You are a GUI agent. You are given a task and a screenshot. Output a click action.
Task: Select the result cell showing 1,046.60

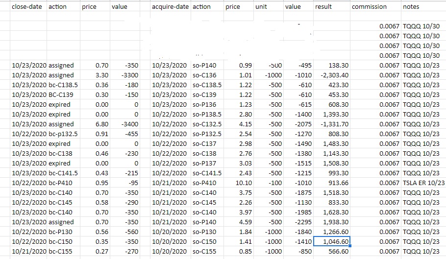[331, 241]
